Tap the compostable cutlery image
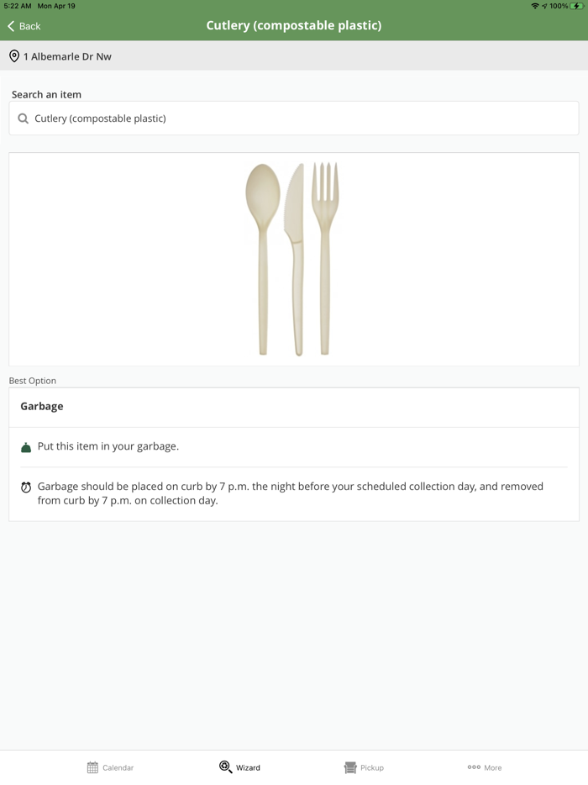588x785 pixels. click(x=293, y=259)
